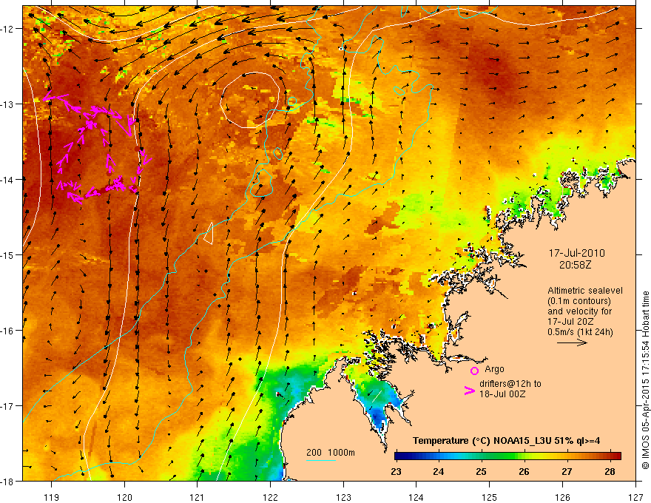Click the color bar value 25
Image resolution: width=651 pixels, height=503 pixels.
481,471
